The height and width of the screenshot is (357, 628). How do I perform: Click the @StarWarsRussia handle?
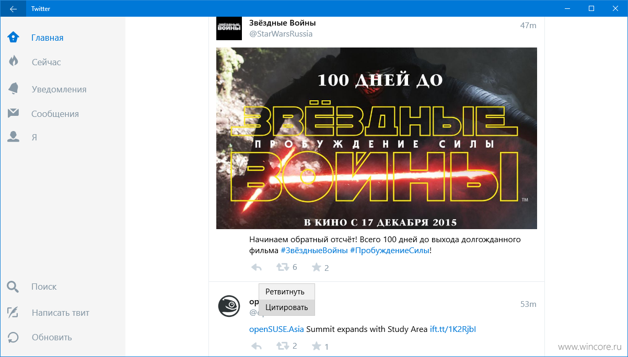coord(281,34)
